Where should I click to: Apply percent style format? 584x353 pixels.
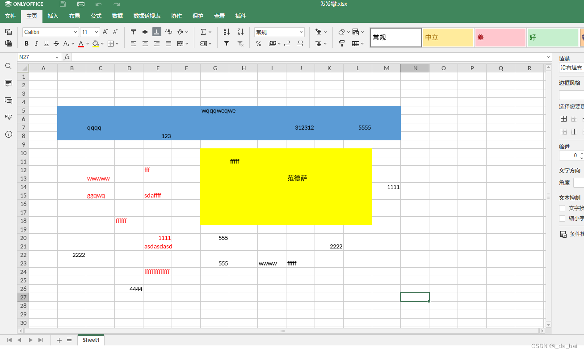pyautogui.click(x=259, y=43)
